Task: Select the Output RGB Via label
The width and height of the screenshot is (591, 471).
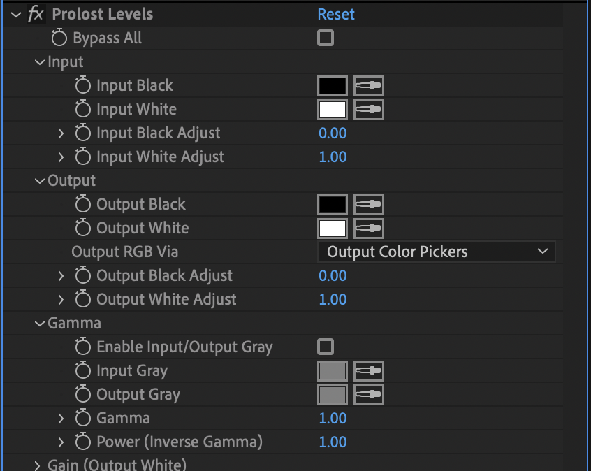Action: [125, 252]
